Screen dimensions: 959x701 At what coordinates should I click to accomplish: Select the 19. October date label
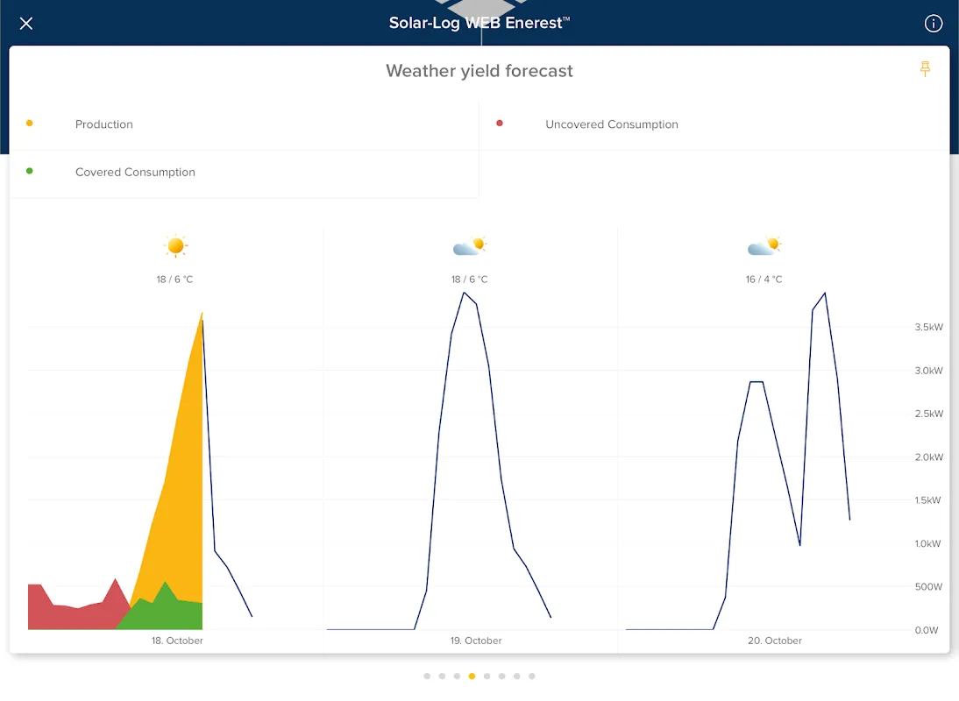[476, 641]
